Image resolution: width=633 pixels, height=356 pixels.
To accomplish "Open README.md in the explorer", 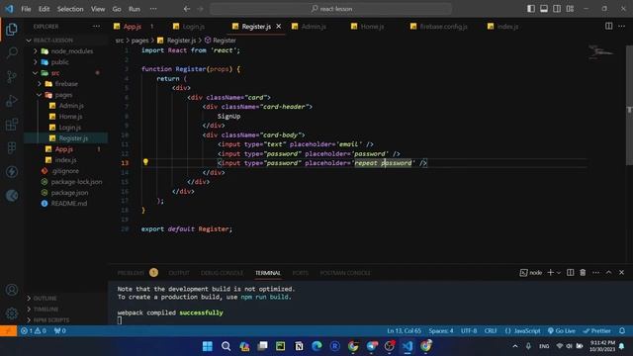I will click(x=68, y=204).
